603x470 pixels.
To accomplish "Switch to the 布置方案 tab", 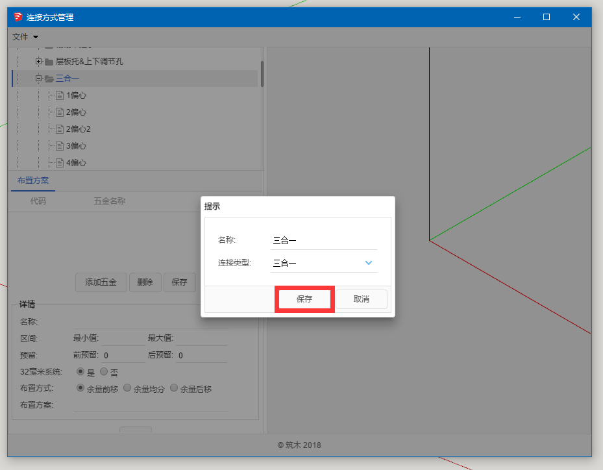I will click(33, 180).
